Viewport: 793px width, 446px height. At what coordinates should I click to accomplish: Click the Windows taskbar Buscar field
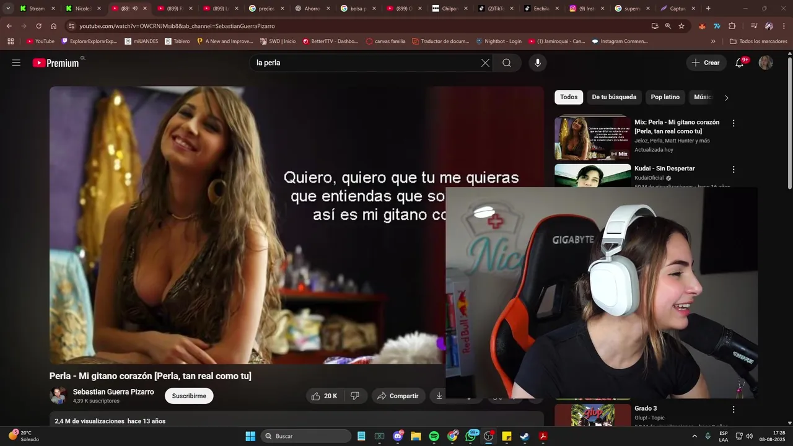click(x=305, y=436)
